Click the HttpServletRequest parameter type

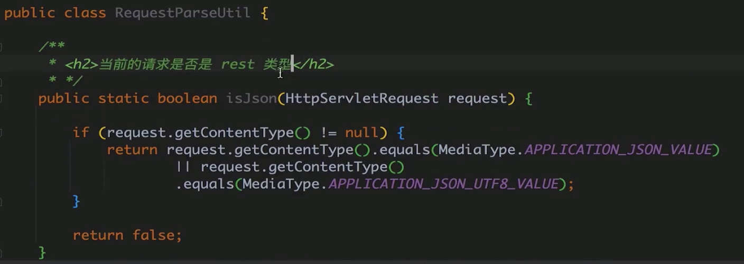(x=362, y=98)
